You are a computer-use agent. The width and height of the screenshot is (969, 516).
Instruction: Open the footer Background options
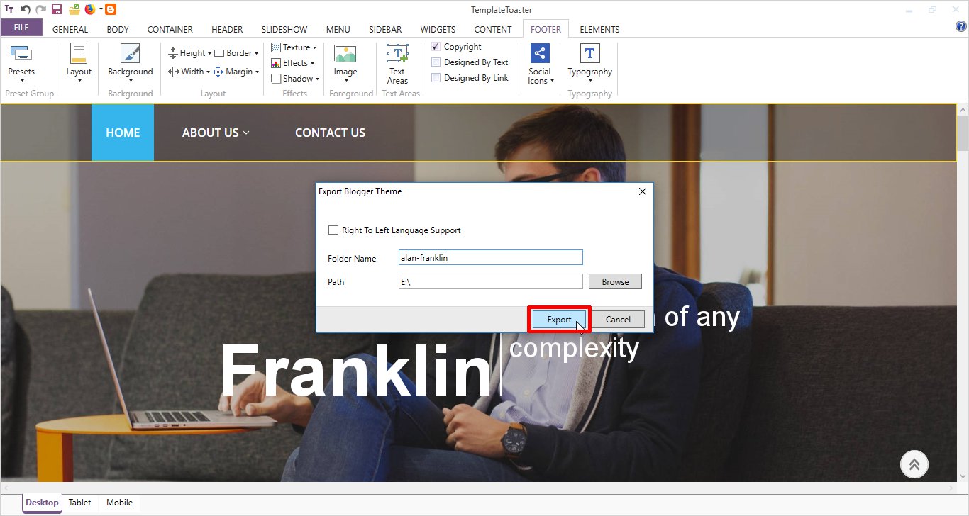point(130,62)
